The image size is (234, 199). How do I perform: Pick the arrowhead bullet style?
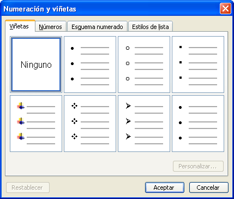click(x=144, y=124)
